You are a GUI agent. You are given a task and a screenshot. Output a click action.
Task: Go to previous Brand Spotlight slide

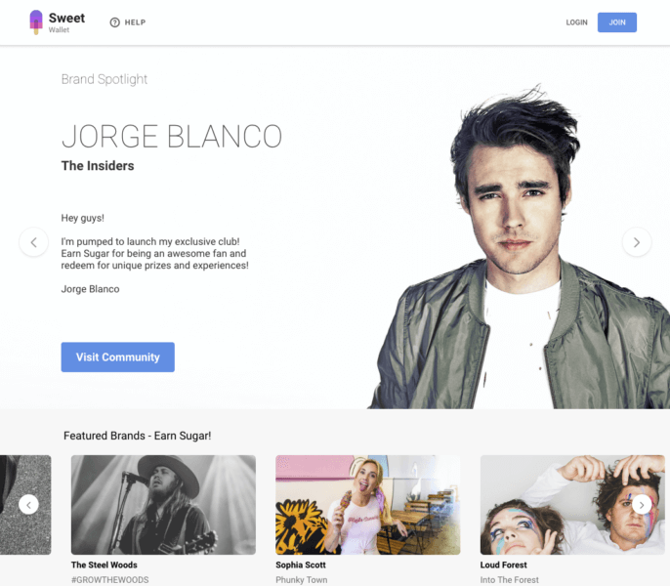[x=34, y=242]
